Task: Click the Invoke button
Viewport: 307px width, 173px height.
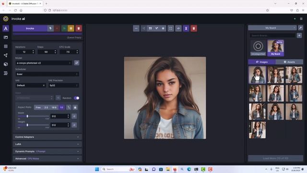Action: [x=30, y=28]
